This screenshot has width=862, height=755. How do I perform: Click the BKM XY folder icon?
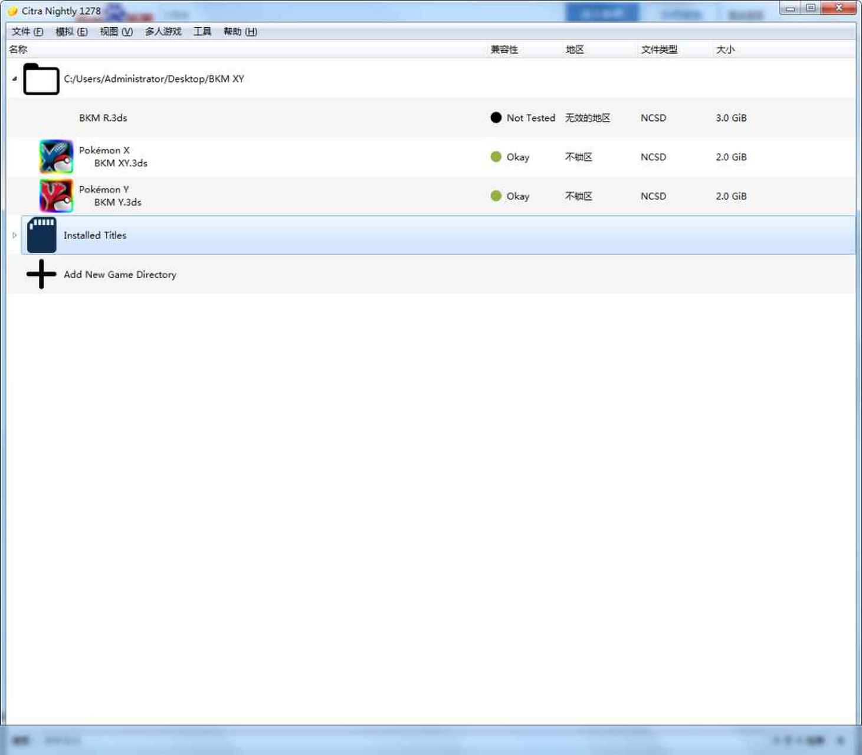click(x=41, y=78)
